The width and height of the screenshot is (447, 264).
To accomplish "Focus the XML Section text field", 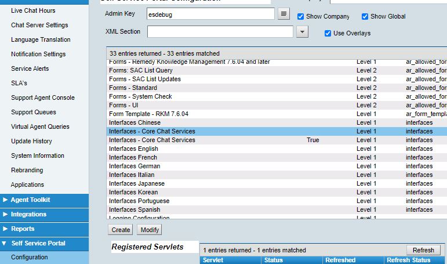I will pos(220,32).
